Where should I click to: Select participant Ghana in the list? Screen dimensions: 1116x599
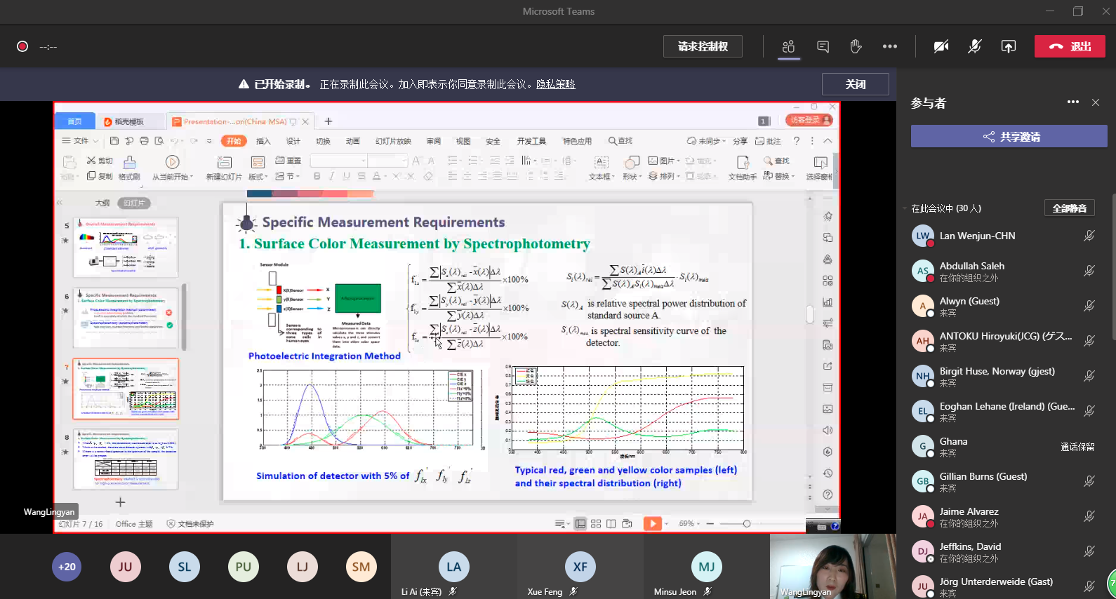(1004, 446)
